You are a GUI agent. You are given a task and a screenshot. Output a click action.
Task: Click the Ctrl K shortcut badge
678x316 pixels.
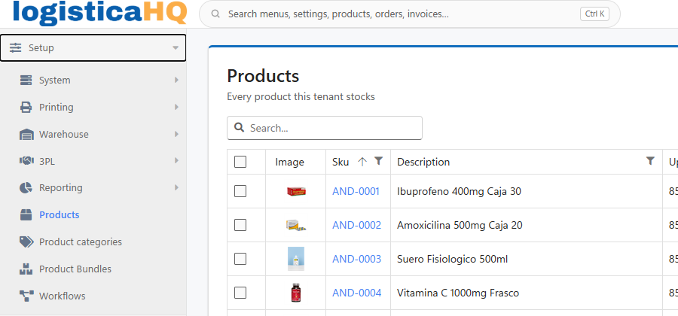pos(594,14)
